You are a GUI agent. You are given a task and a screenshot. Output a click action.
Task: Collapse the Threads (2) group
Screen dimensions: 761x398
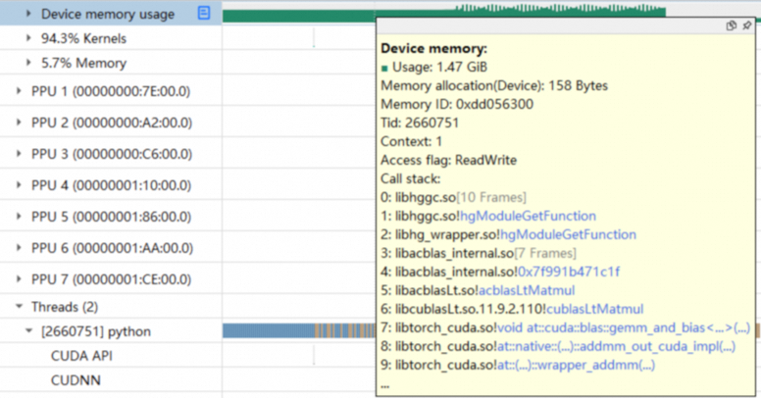coord(20,308)
